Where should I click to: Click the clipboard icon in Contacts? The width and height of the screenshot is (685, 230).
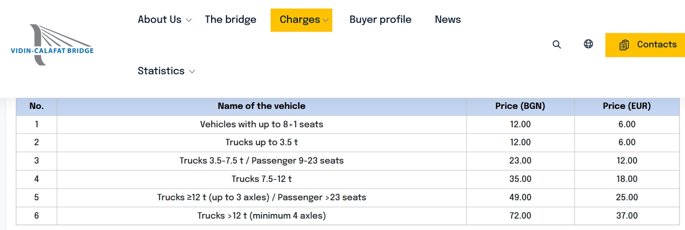tap(624, 45)
